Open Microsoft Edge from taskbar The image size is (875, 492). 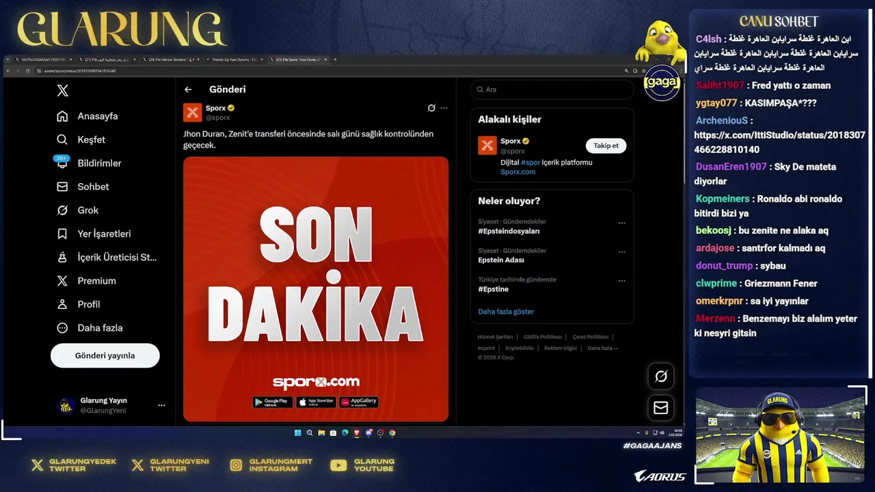point(345,433)
